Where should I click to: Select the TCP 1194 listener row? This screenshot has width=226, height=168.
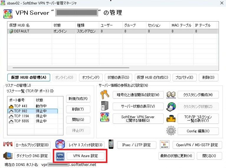[x=33, y=116]
